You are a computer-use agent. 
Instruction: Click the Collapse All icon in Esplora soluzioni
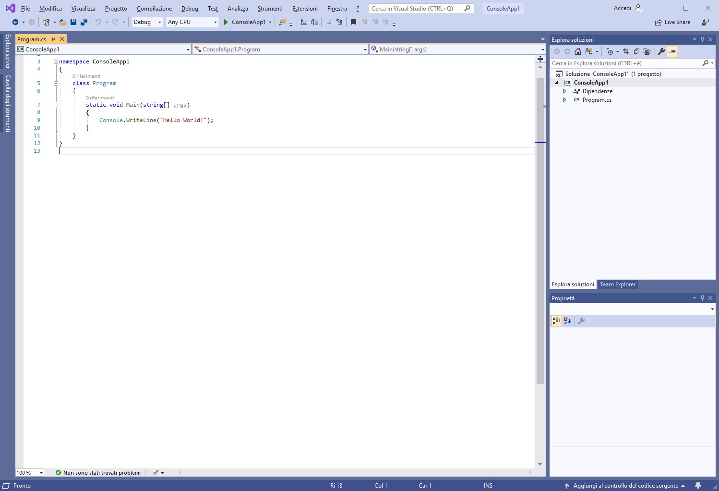[636, 51]
